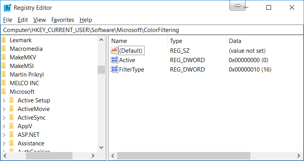
Task: Click the ActiveMovie folder icon
Action: click(12, 109)
